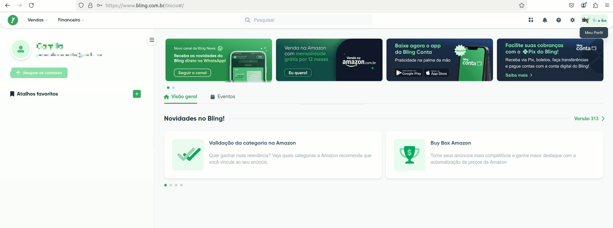
Task: Click the browser forward arrow
Action: click(19, 5)
